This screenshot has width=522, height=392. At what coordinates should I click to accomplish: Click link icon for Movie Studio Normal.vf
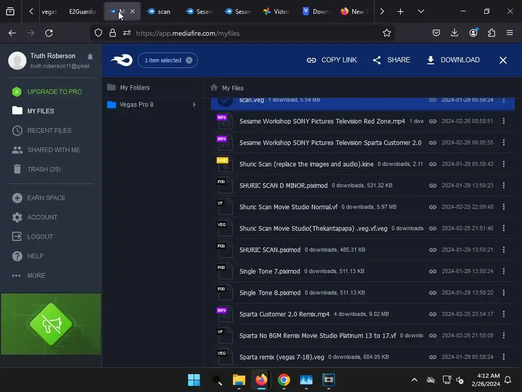point(432,207)
